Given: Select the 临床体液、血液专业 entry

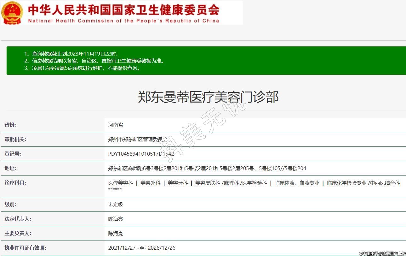Looking at the screenshot, I should click(x=297, y=183).
